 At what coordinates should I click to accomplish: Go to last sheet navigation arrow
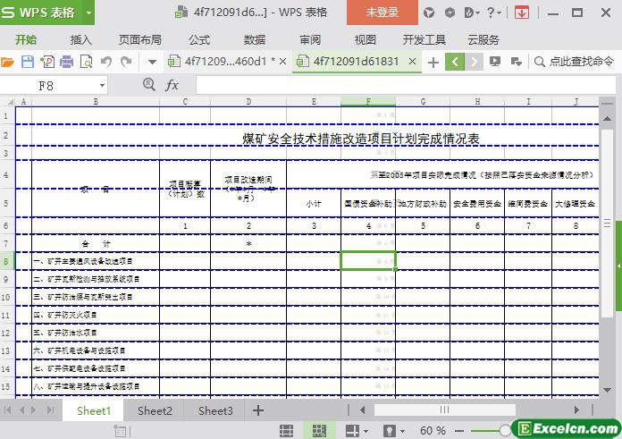[x=50, y=410]
